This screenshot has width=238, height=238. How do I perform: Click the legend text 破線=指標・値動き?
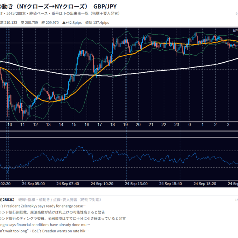point(34,200)
